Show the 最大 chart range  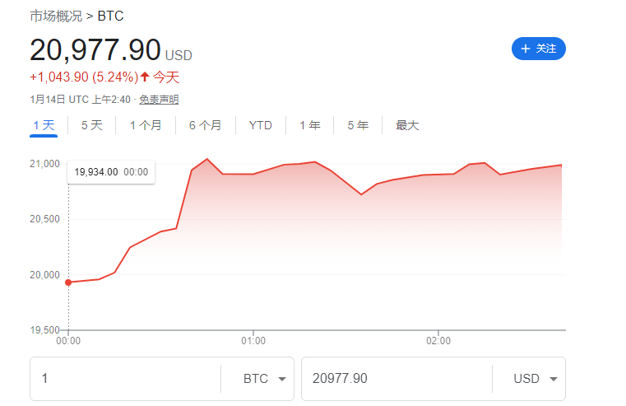coord(407,125)
